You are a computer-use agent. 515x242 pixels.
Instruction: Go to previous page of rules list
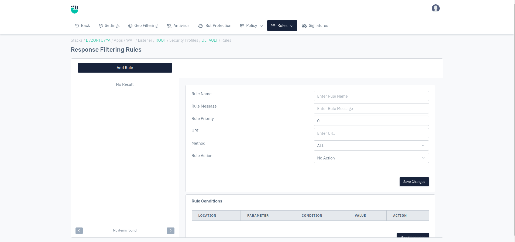(79, 230)
